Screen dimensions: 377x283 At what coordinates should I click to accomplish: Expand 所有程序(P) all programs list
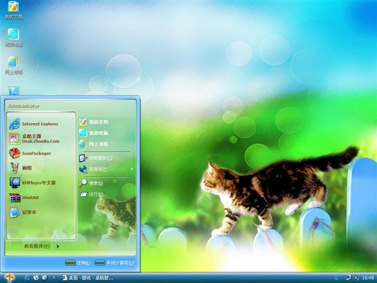point(41,246)
